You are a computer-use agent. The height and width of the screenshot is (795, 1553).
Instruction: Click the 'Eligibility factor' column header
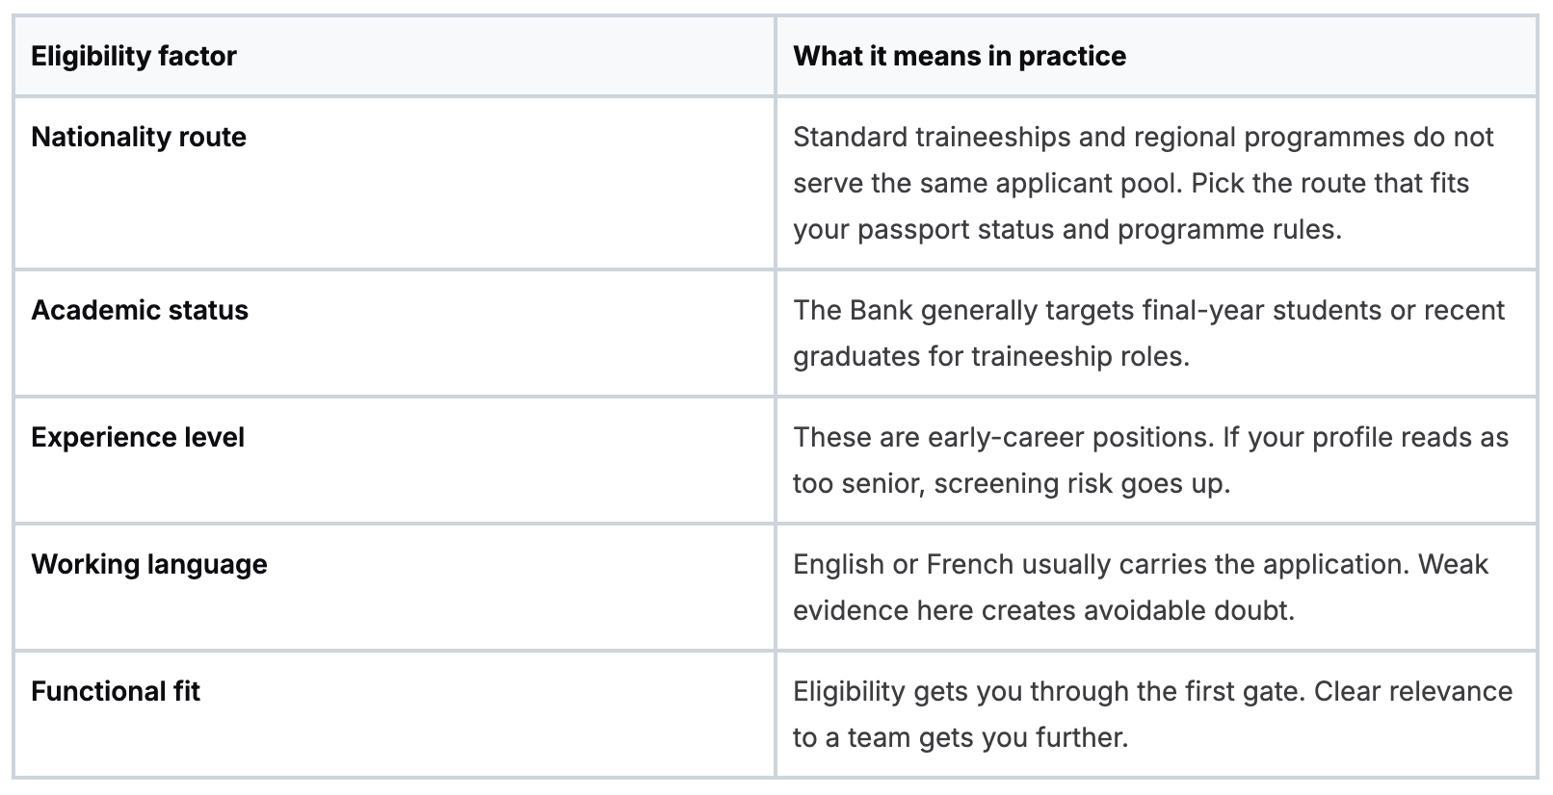point(134,56)
